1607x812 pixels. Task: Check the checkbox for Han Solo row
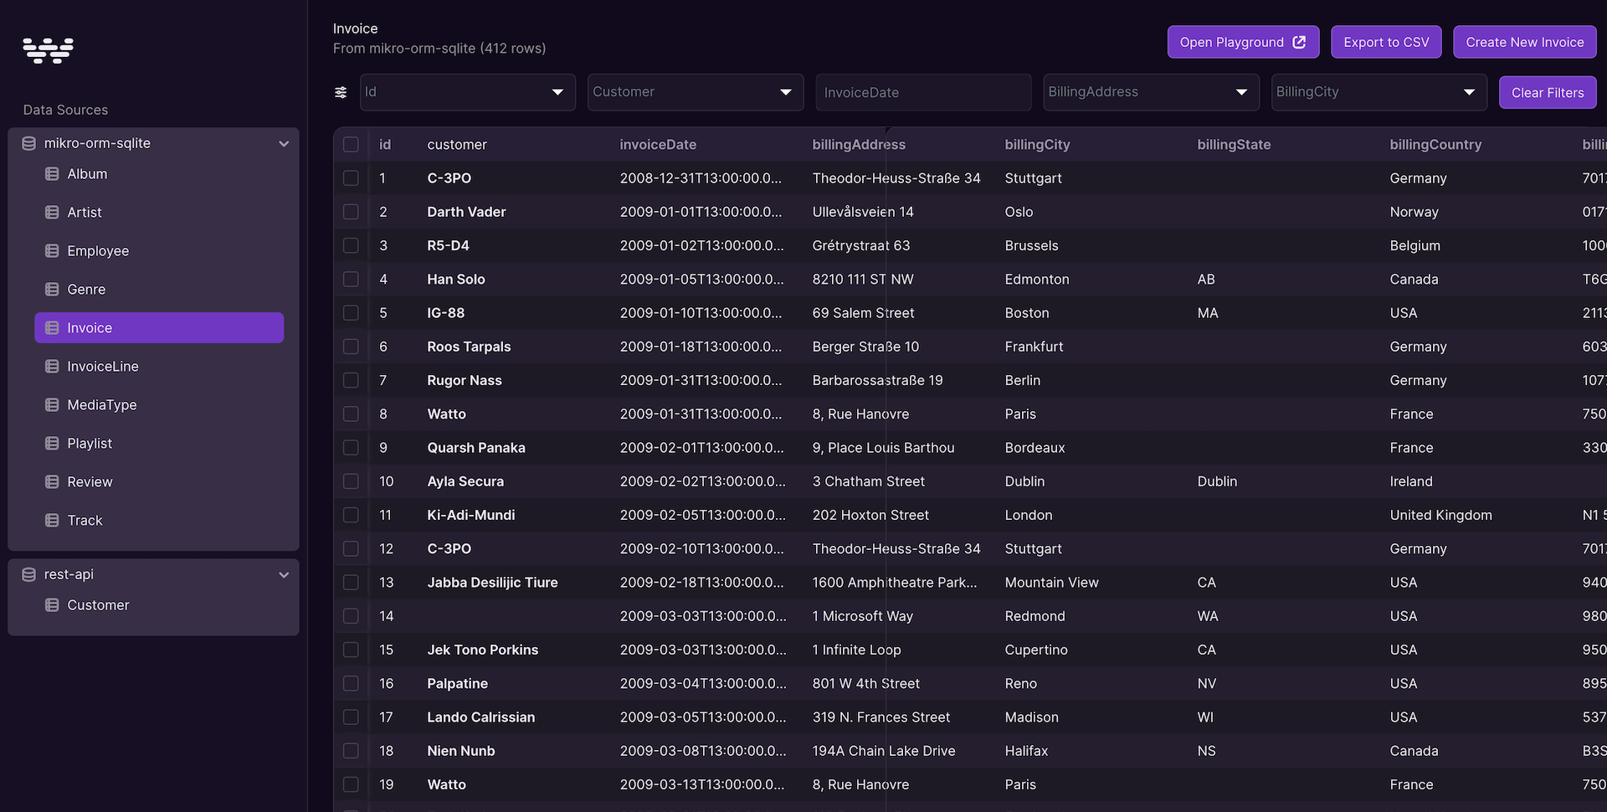(351, 280)
